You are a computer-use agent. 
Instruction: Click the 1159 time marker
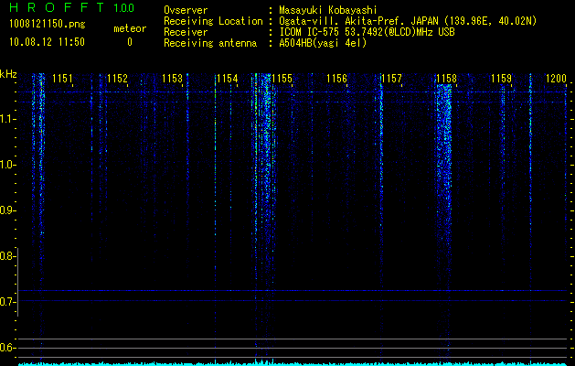click(501, 79)
